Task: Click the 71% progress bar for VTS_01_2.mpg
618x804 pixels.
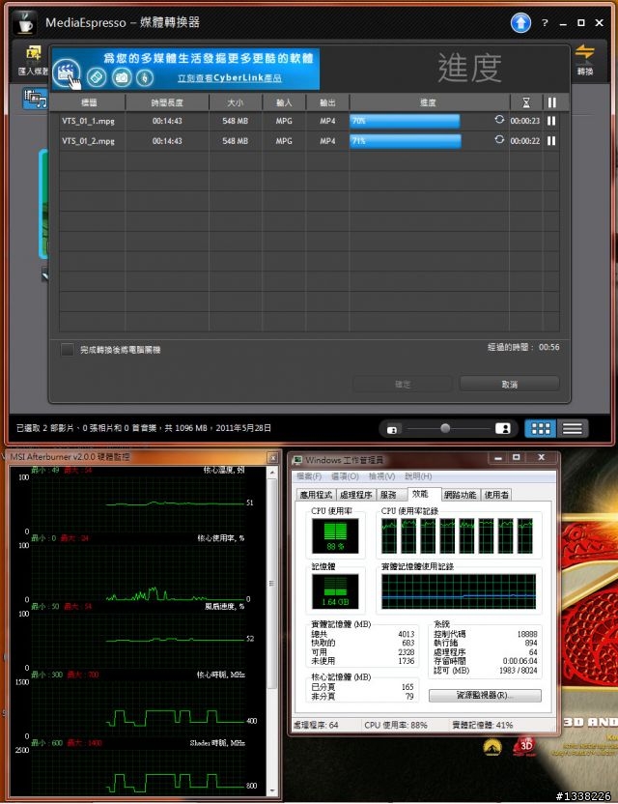Action: (x=406, y=140)
